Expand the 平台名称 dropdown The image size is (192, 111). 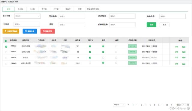(27, 16)
